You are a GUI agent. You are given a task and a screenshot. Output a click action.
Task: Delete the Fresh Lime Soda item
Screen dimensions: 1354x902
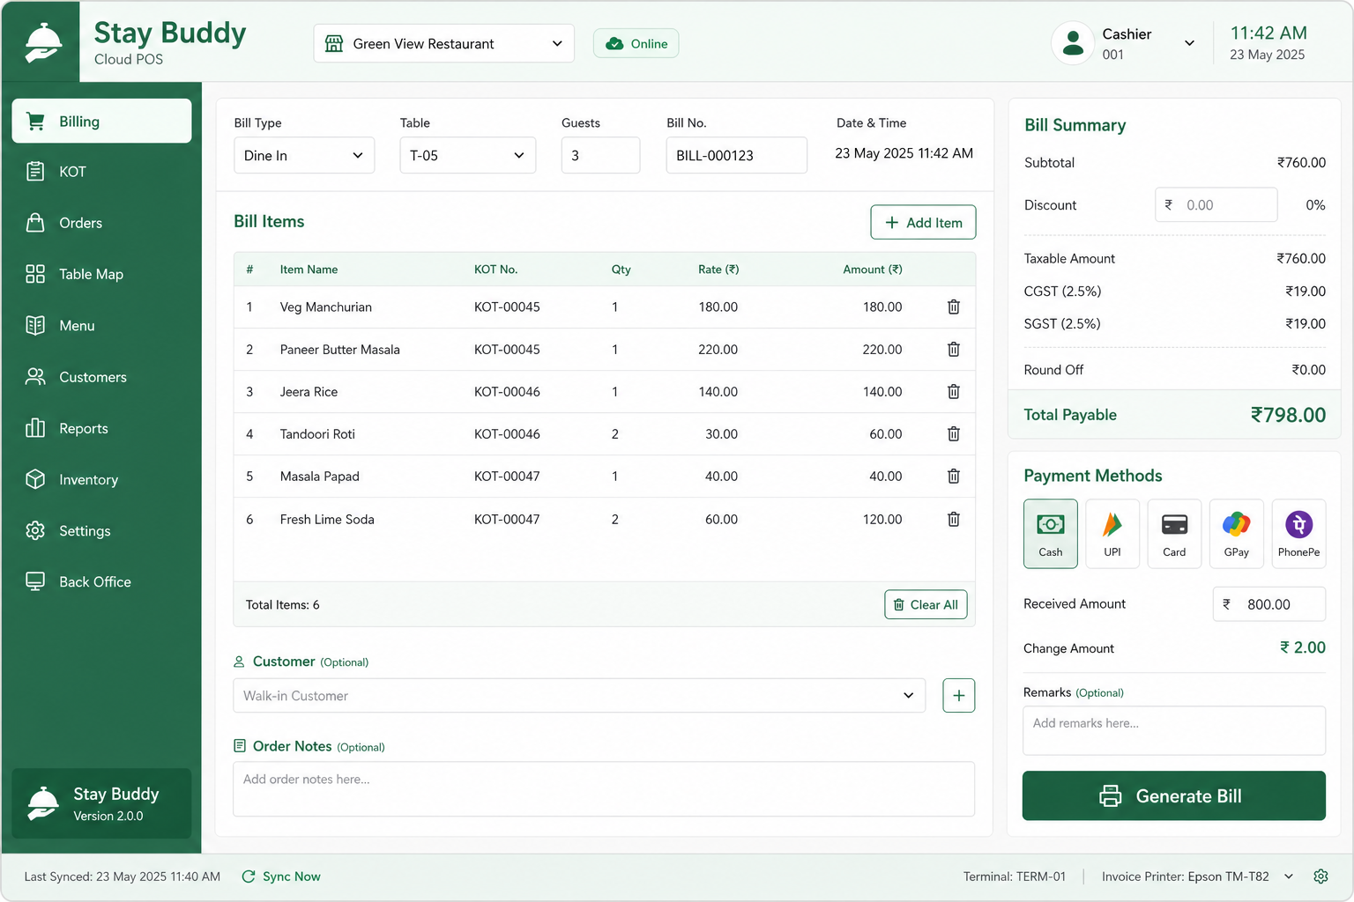(x=953, y=520)
